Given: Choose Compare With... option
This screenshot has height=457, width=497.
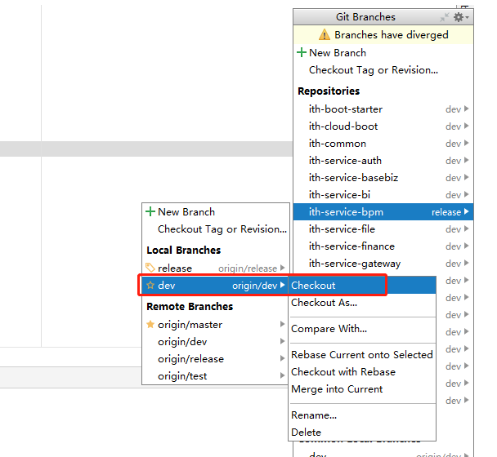Looking at the screenshot, I should pyautogui.click(x=329, y=329).
